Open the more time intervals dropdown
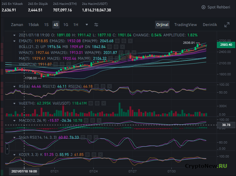The width and height of the screenshot is (236, 176). pyautogui.click(x=87, y=25)
